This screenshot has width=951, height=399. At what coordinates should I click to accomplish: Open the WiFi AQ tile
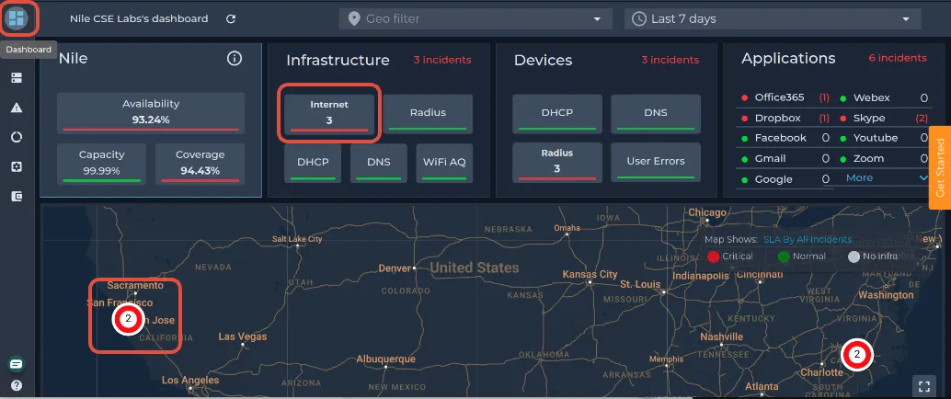click(444, 163)
